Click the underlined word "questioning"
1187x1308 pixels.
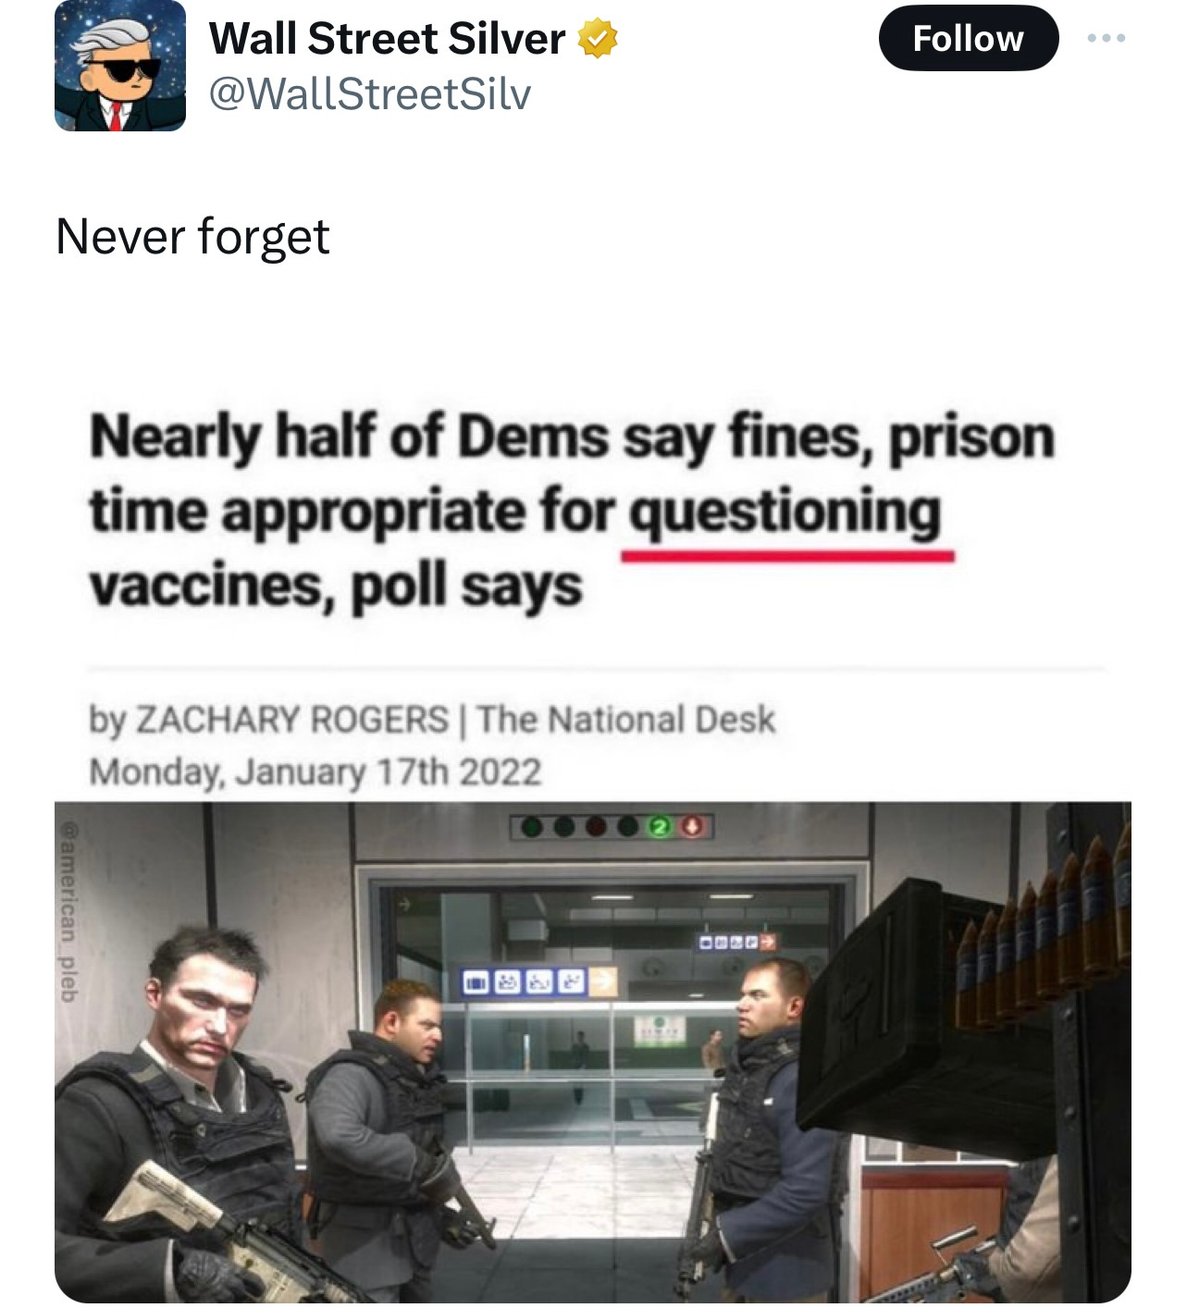(x=785, y=512)
